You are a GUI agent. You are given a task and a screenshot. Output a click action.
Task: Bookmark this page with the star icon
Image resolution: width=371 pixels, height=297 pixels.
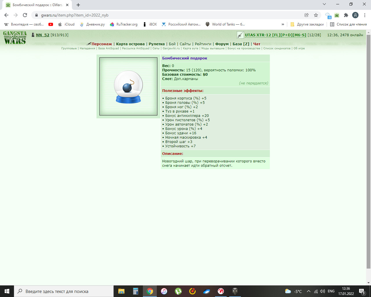coord(316,15)
